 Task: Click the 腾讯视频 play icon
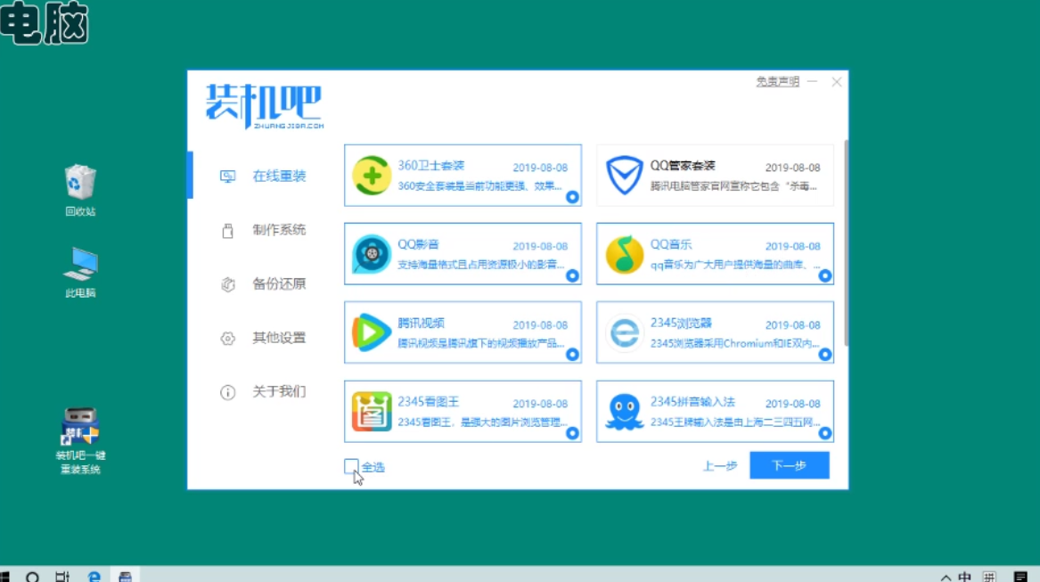[x=372, y=332]
